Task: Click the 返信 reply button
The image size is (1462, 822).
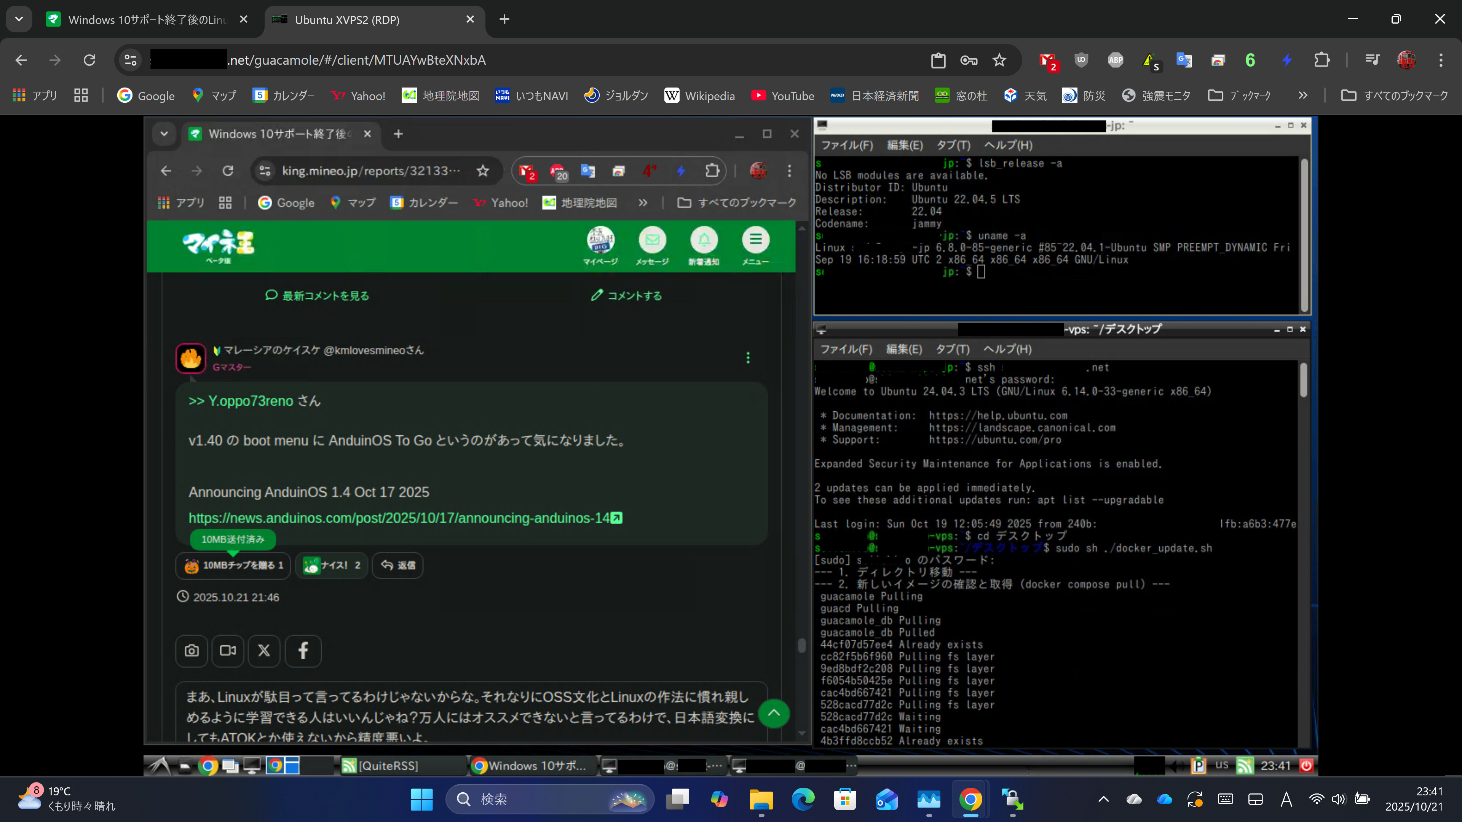Action: [x=397, y=565]
